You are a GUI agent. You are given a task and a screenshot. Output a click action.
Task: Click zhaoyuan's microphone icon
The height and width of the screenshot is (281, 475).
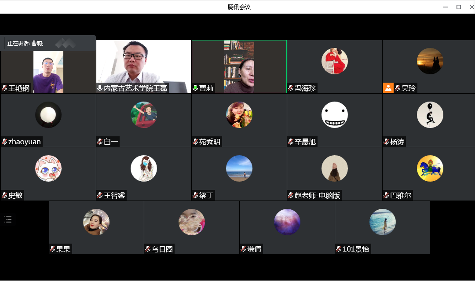pos(4,142)
